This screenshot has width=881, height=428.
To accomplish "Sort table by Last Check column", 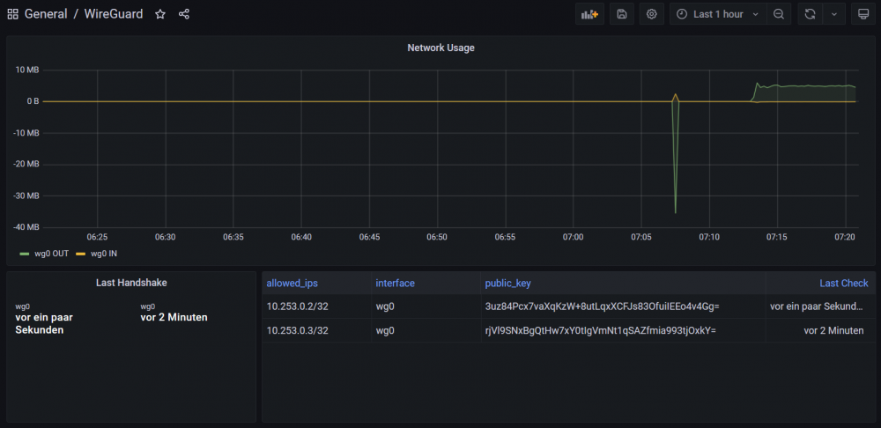I will [x=843, y=283].
